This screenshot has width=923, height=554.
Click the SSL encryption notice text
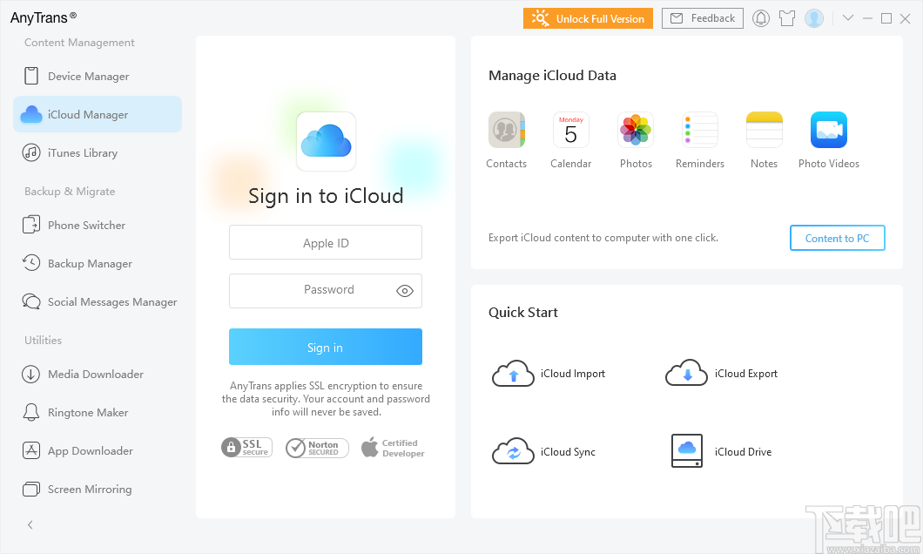pyautogui.click(x=326, y=399)
